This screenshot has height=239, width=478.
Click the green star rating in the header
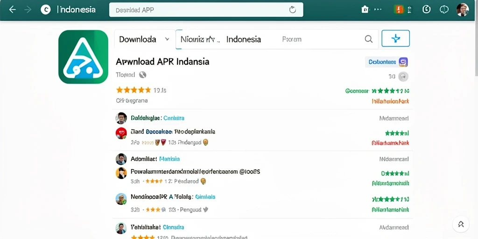pos(391,91)
